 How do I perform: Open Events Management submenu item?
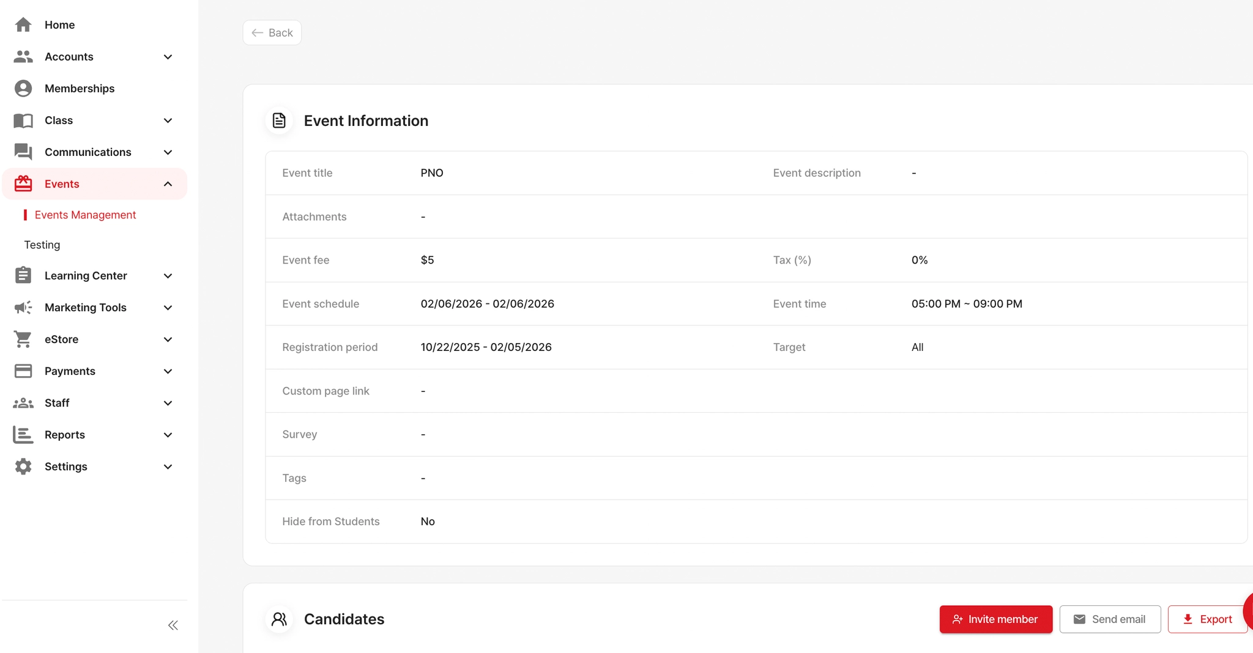coord(85,215)
